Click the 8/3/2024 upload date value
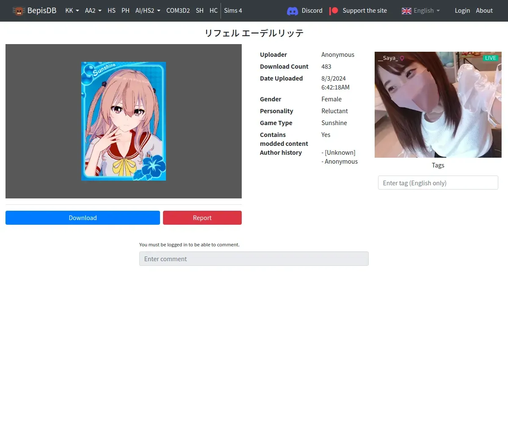 pos(335,83)
